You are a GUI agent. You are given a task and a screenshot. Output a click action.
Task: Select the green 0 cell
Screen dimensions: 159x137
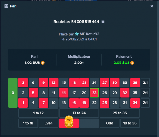click(x=13, y=93)
